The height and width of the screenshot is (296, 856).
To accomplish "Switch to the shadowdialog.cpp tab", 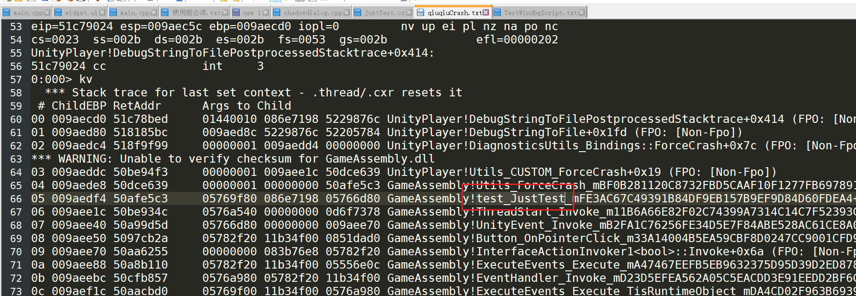I will click(x=312, y=13).
